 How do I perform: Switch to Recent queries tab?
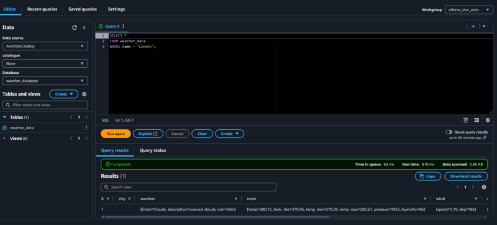pyautogui.click(x=42, y=9)
